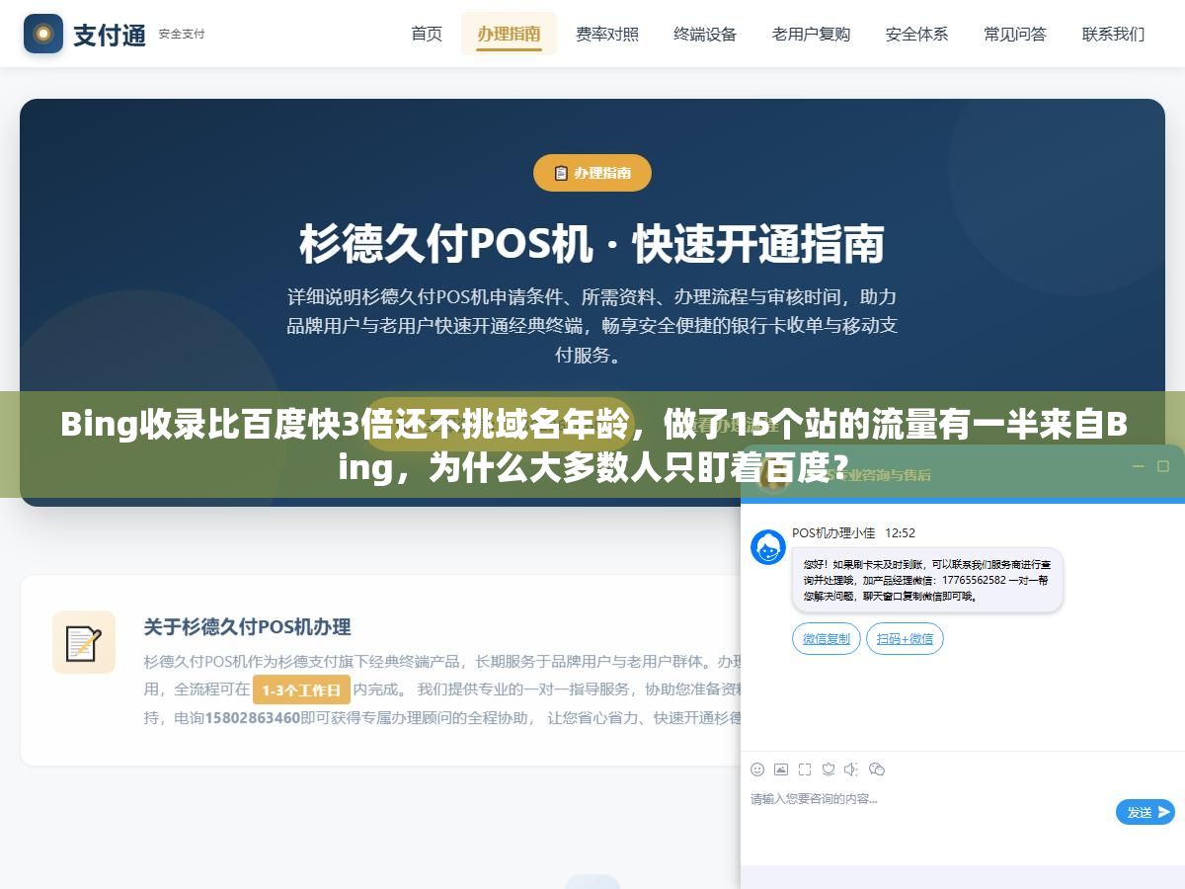Screen dimensions: 1185x889
Task: Click the rate service icon in the chat
Action: pos(829,769)
